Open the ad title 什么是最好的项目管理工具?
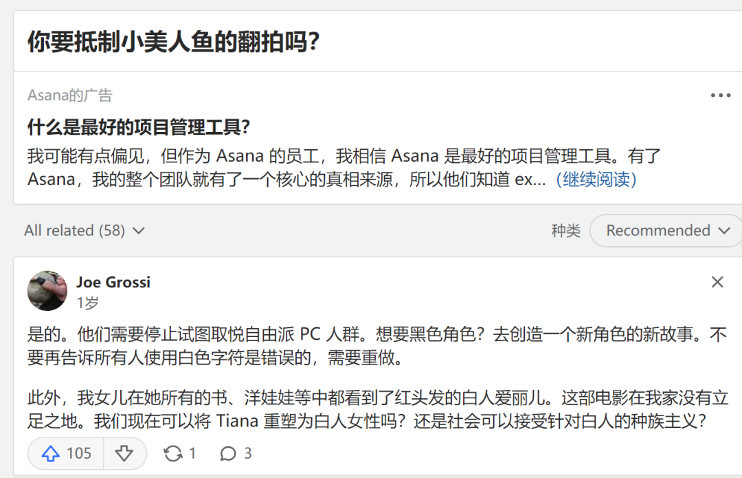This screenshot has height=478, width=742. click(139, 127)
